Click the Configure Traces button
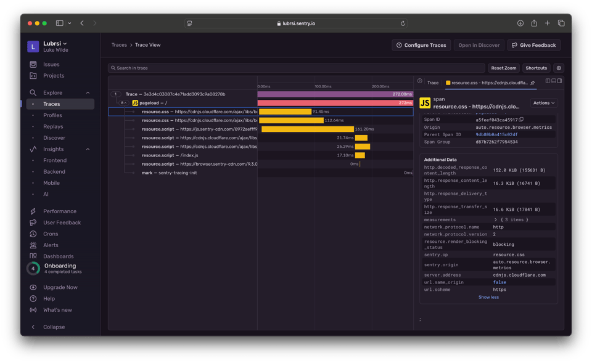Image resolution: width=592 pixels, height=363 pixels. tap(421, 45)
